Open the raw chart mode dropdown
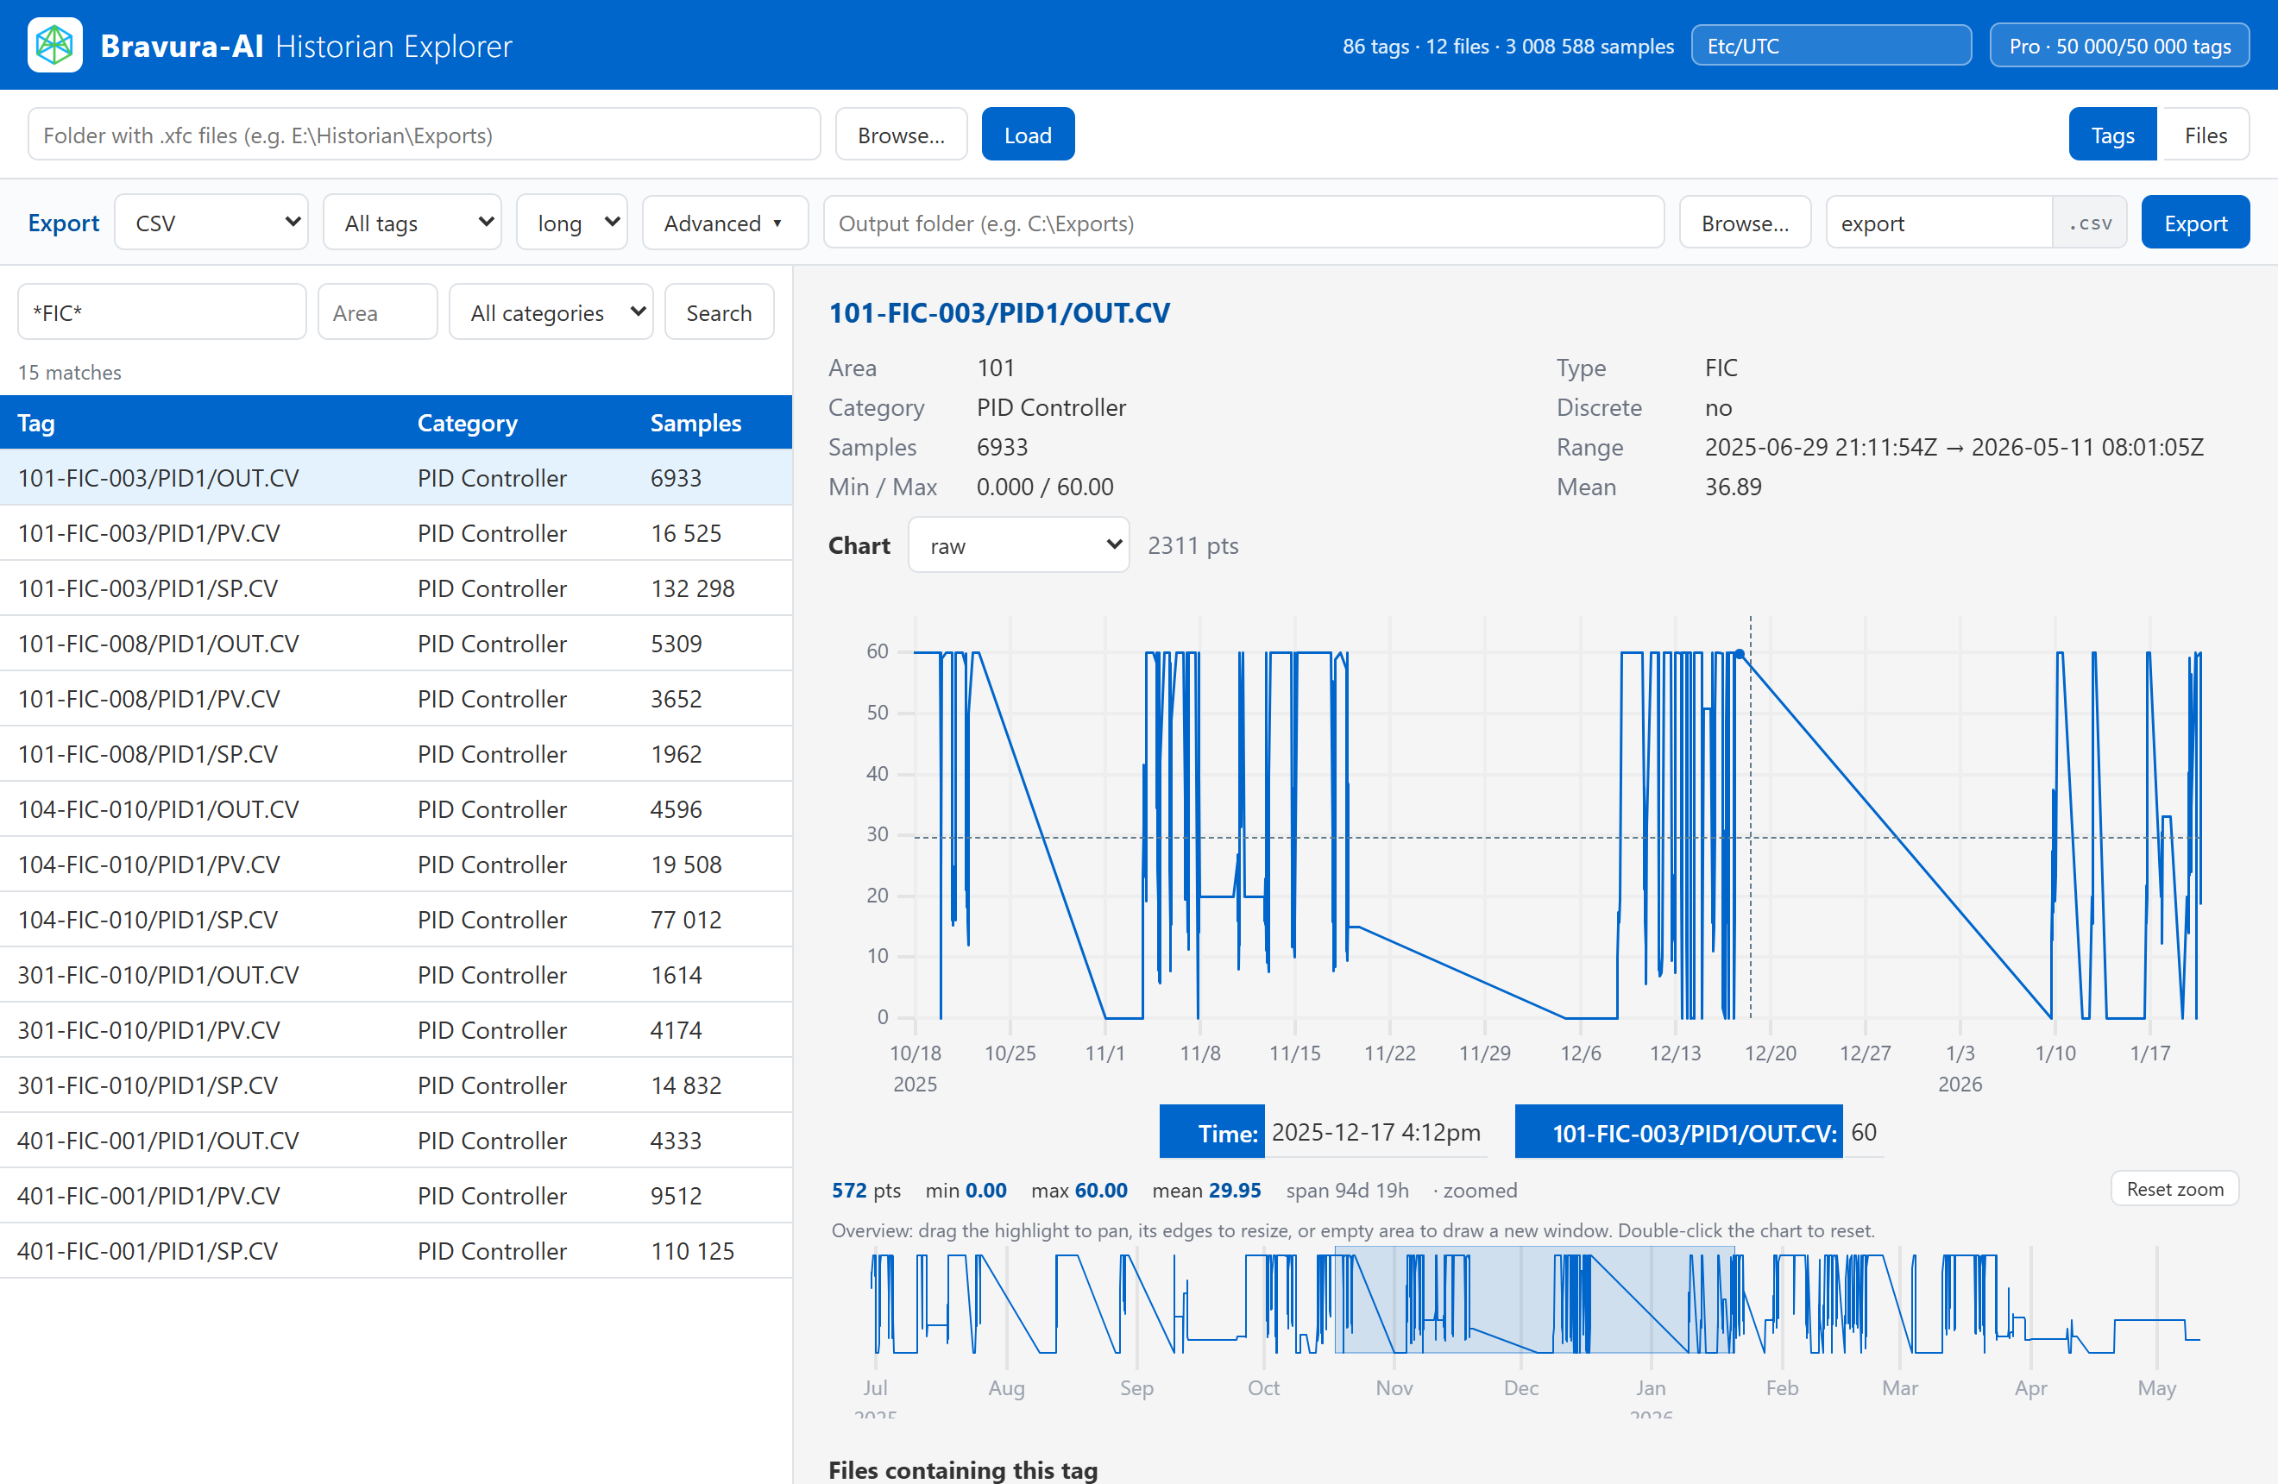The width and height of the screenshot is (2278, 1484). pyautogui.click(x=1017, y=545)
